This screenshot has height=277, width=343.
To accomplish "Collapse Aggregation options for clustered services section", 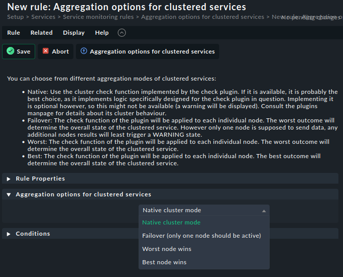I will pyautogui.click(x=83, y=194).
